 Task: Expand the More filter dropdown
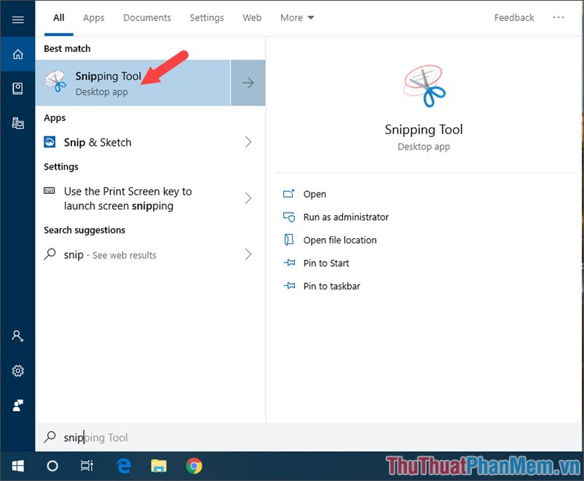[x=296, y=17]
